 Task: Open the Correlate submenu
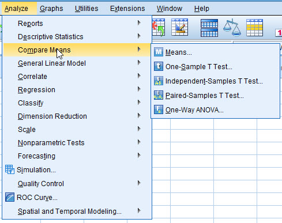pyautogui.click(x=77, y=77)
